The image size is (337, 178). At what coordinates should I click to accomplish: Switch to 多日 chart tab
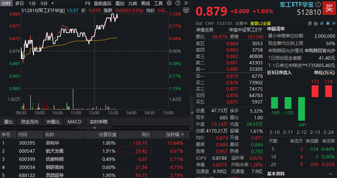20,3
